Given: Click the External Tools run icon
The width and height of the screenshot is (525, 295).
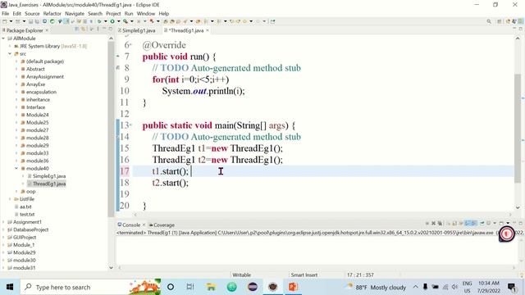Looking at the screenshot, I should (152, 21).
